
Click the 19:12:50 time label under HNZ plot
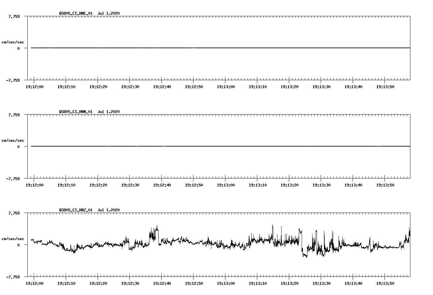194,283
